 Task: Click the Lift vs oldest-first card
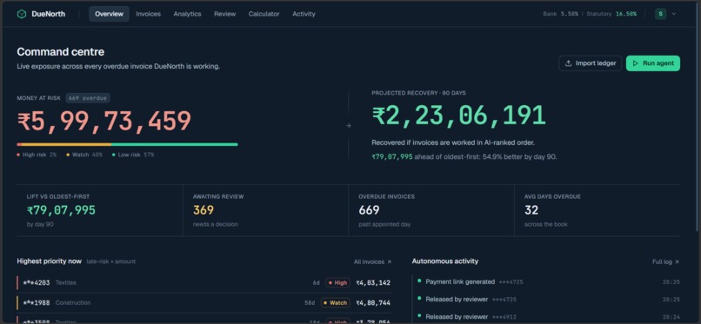pos(100,210)
